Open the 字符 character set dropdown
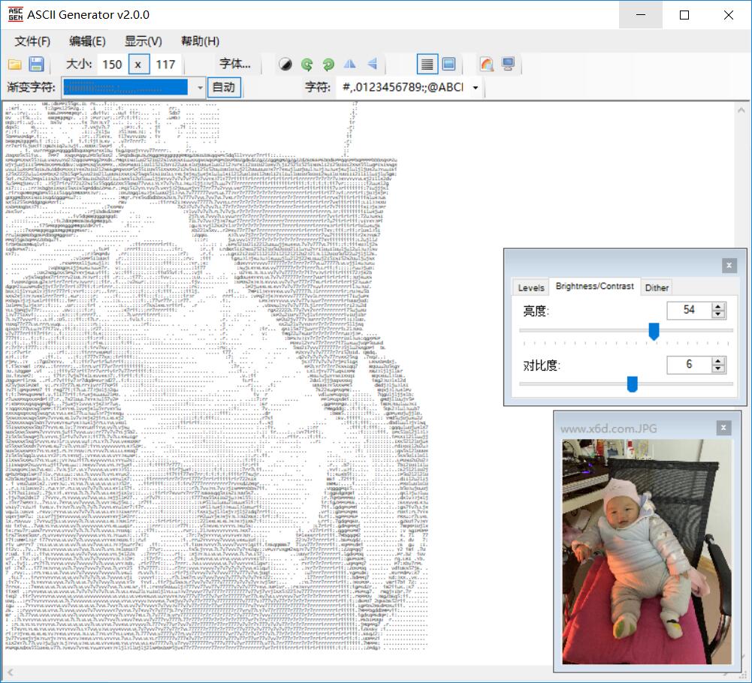Image resolution: width=752 pixels, height=683 pixels. 476,88
